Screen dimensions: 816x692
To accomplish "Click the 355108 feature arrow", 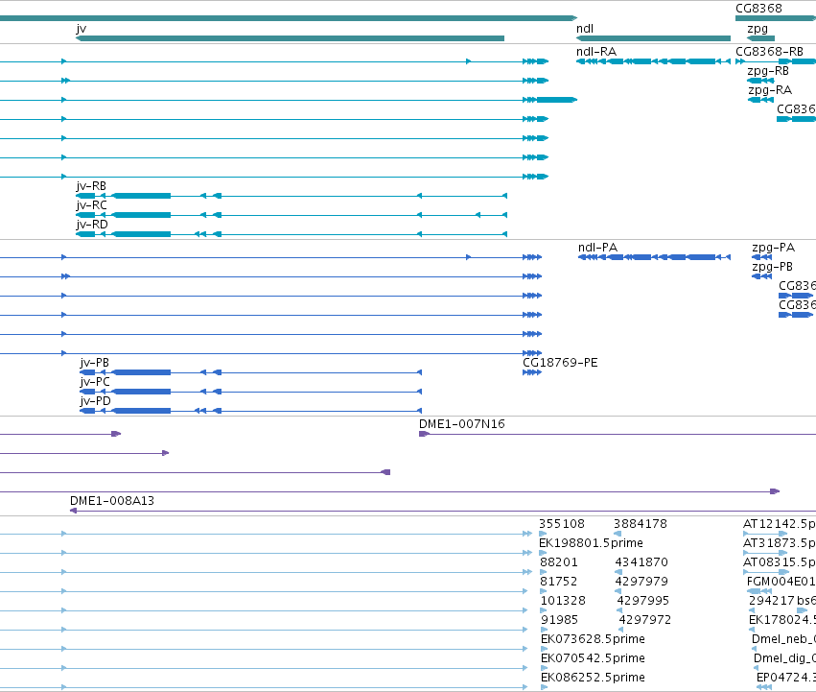I will point(543,534).
